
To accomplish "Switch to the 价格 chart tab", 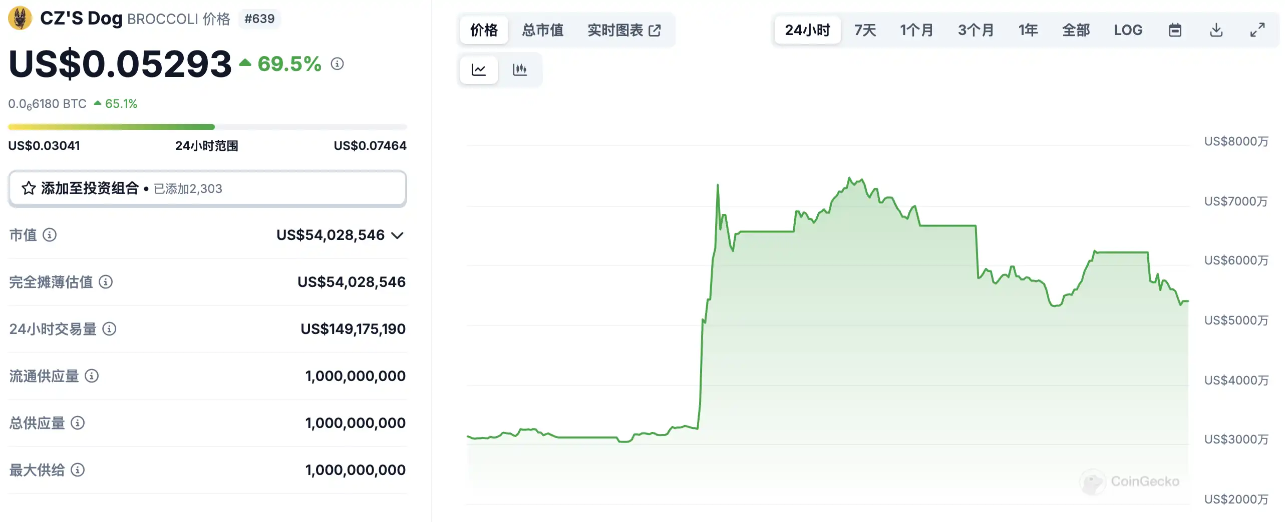I will coord(484,30).
